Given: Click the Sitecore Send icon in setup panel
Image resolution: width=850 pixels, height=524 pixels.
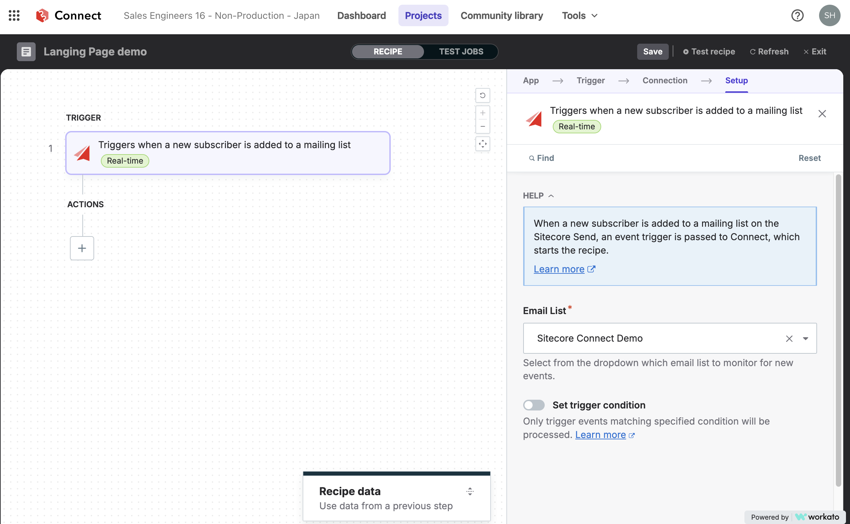Looking at the screenshot, I should [x=534, y=119].
